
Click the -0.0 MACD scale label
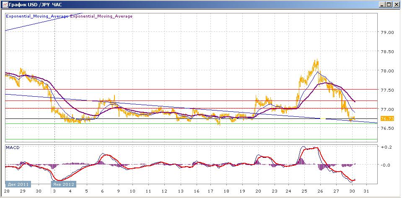(385, 165)
